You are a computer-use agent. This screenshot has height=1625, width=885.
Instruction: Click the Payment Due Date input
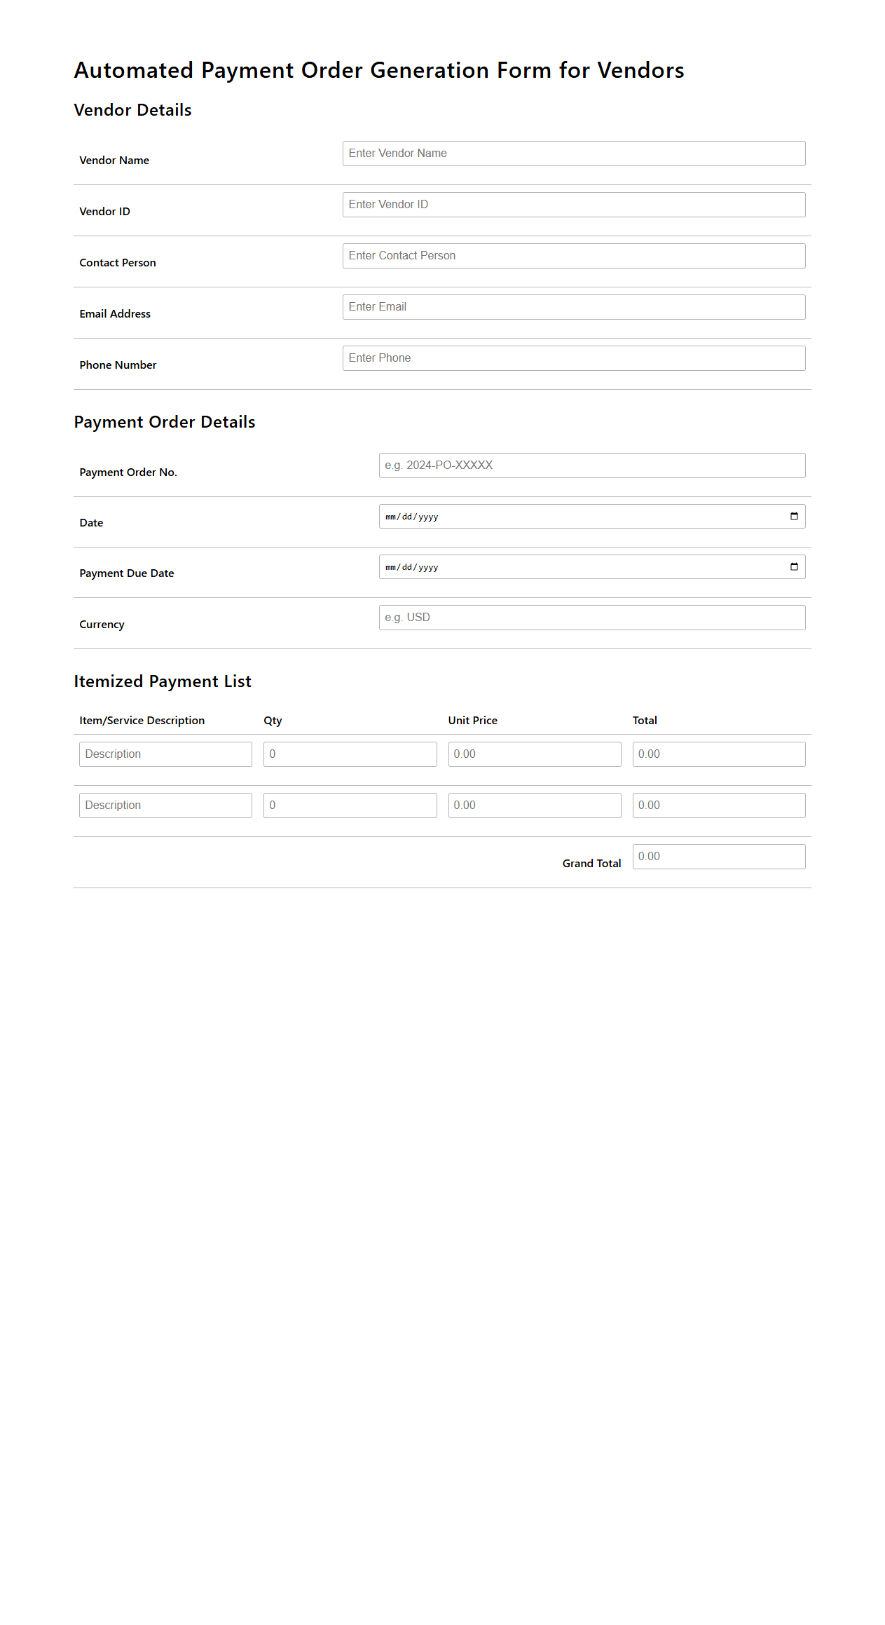tap(575, 567)
